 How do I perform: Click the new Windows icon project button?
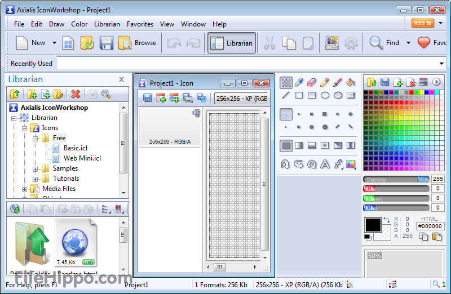[68, 43]
